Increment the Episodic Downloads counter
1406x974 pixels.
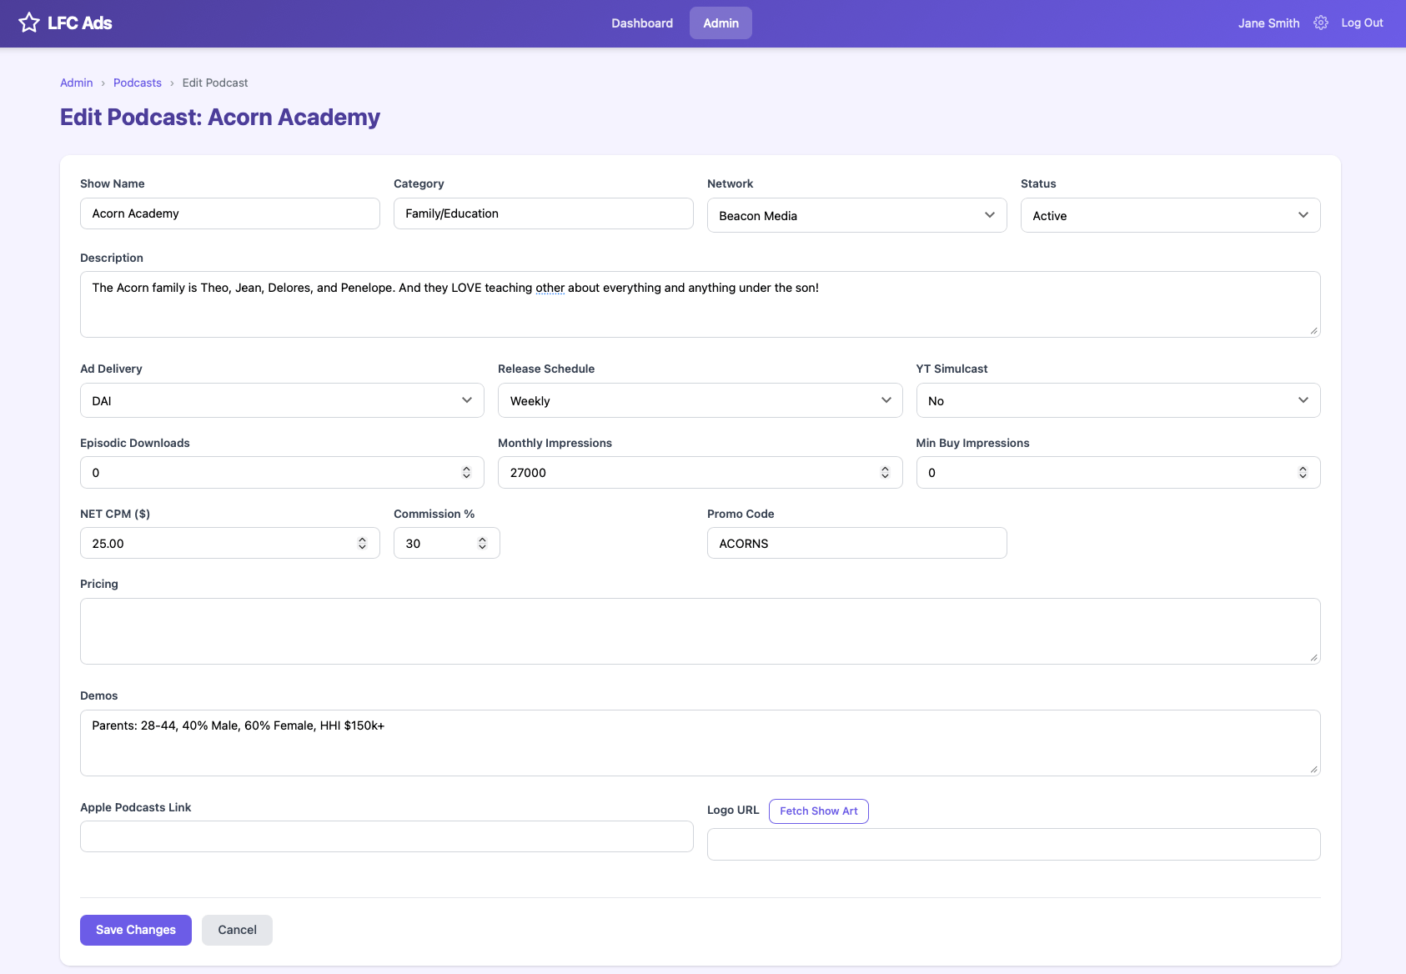pos(466,468)
